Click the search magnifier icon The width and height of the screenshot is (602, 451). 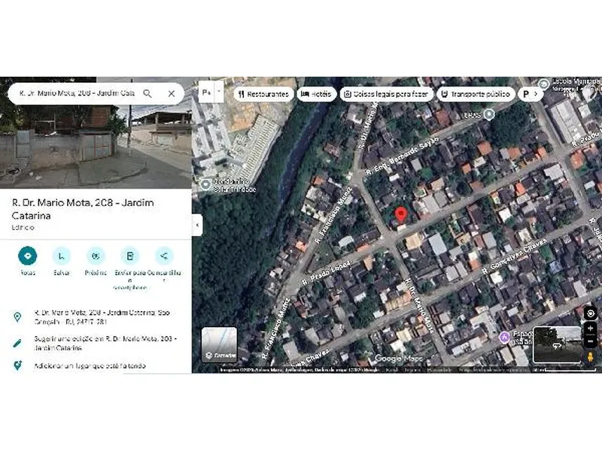[x=147, y=93]
